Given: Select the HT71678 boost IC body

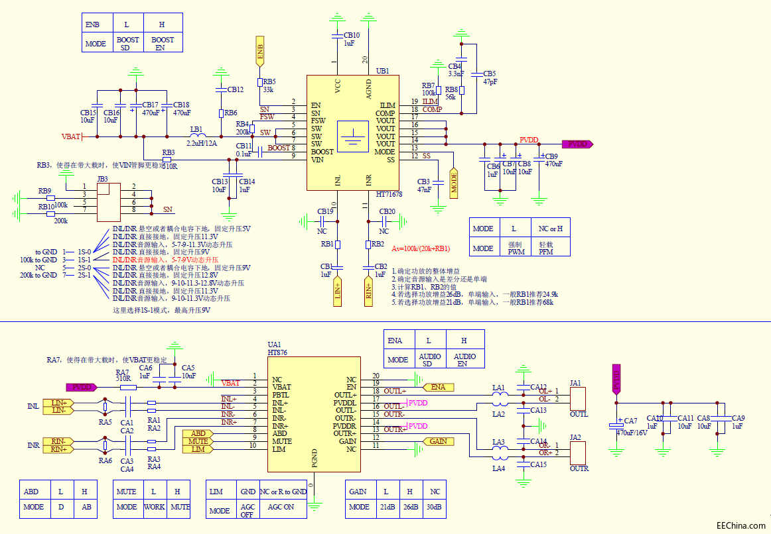Looking at the screenshot, I should click(x=352, y=133).
